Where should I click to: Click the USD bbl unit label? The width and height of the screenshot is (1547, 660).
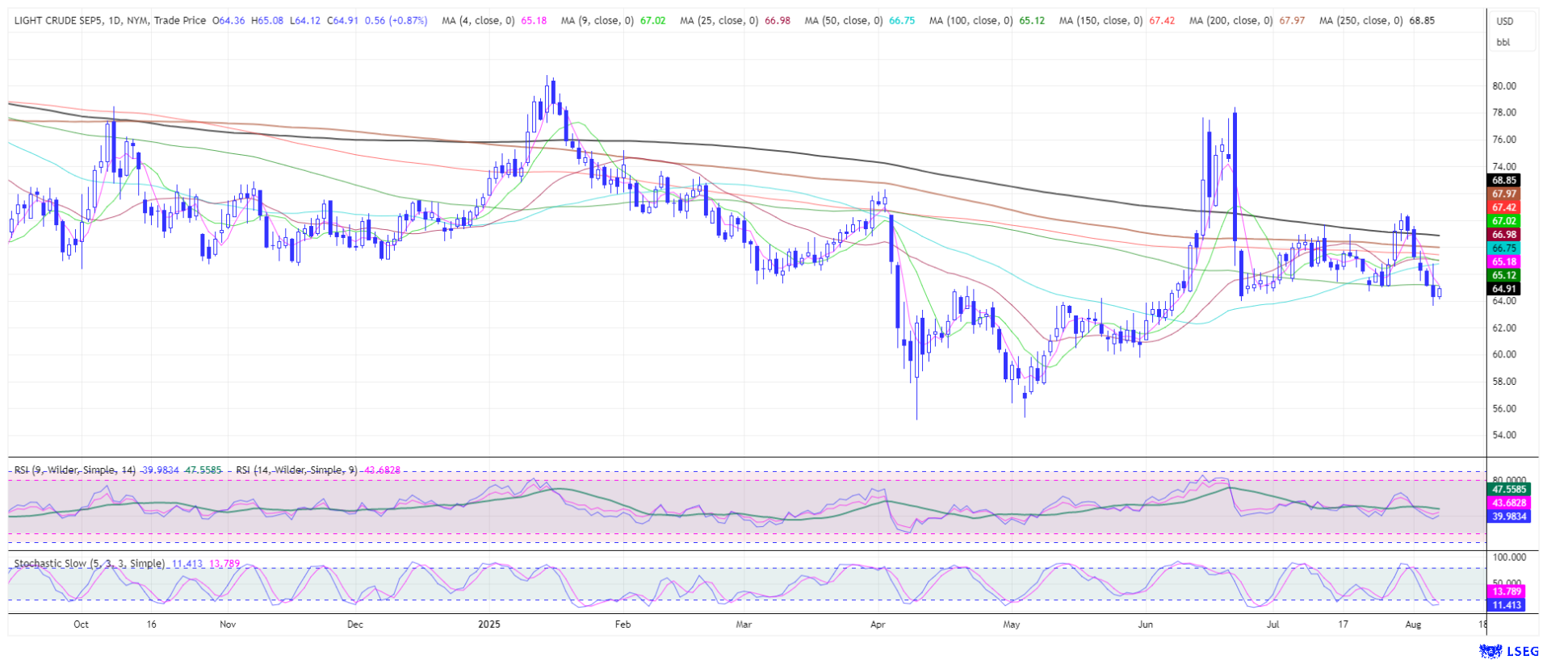coord(1504,31)
